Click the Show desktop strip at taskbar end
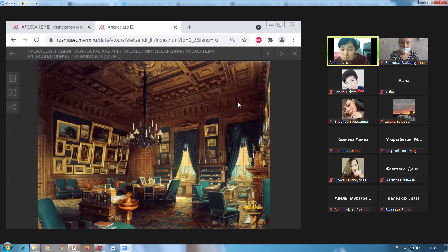This screenshot has width=448, height=252. [446, 248]
